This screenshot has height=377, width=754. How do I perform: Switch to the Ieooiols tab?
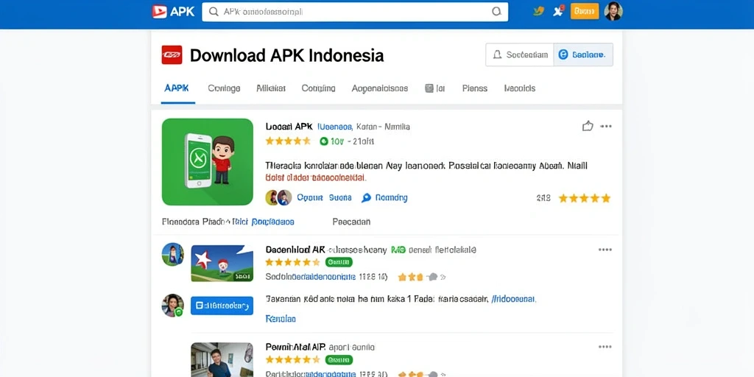pos(519,88)
